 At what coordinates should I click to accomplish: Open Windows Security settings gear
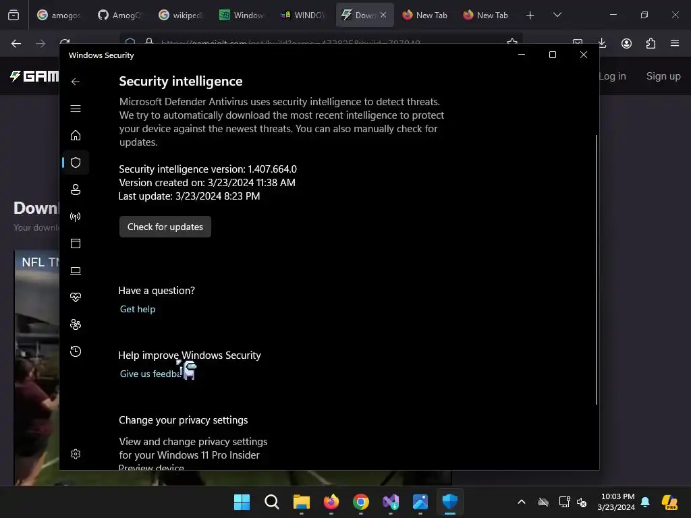click(x=76, y=454)
